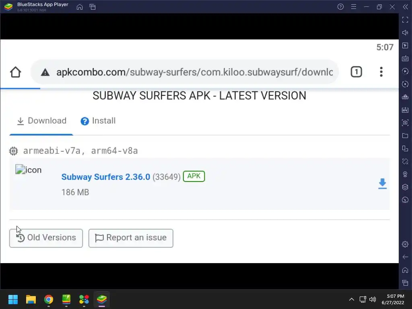Viewport: 412px width, 309px height.
Task: Click the Android home icon in sidebar
Action: click(405, 270)
